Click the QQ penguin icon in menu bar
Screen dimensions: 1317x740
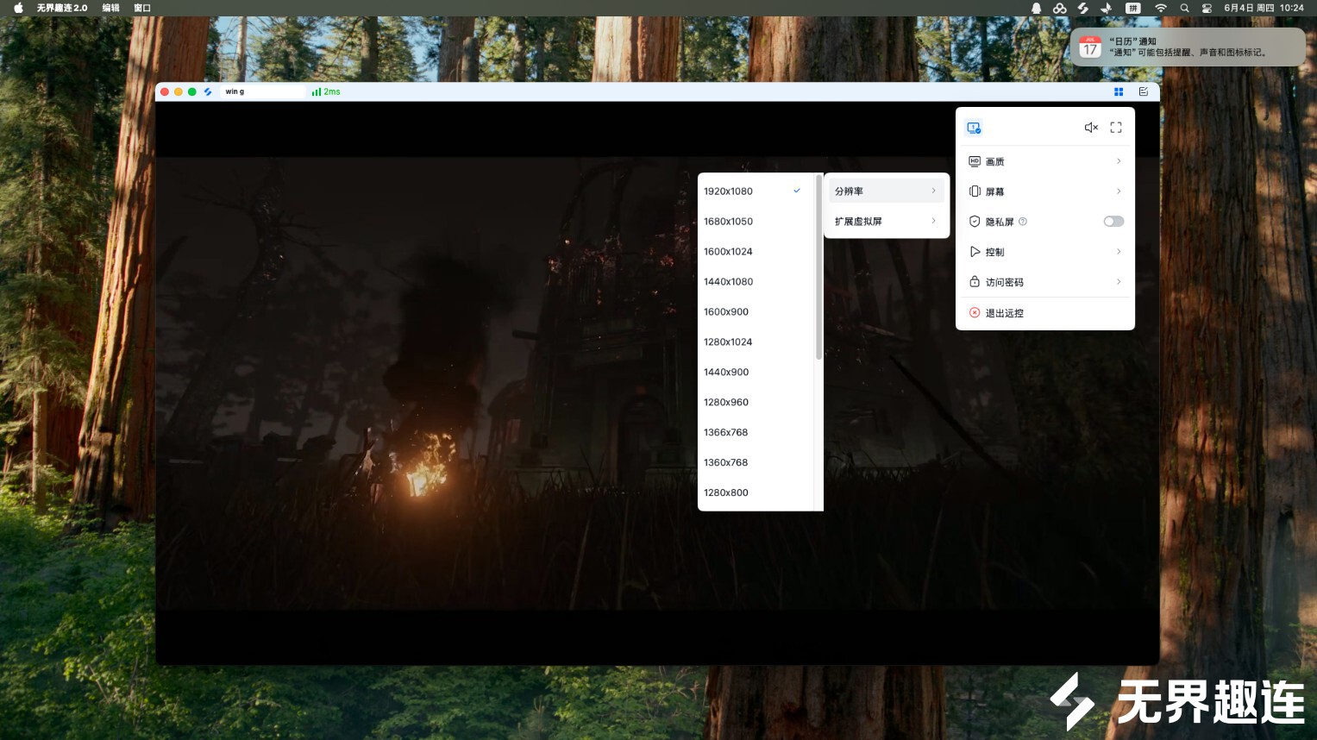coord(1036,8)
